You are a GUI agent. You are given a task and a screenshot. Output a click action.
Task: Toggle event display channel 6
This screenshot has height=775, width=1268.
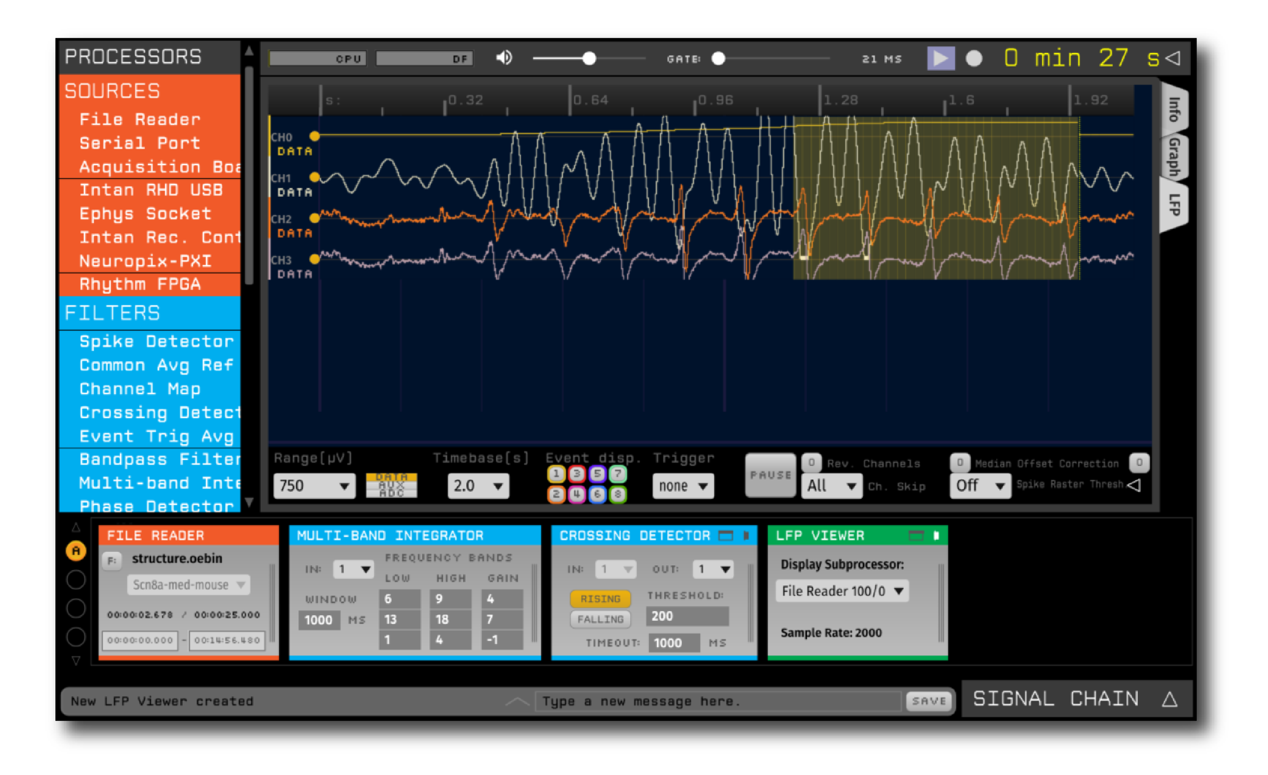point(597,494)
